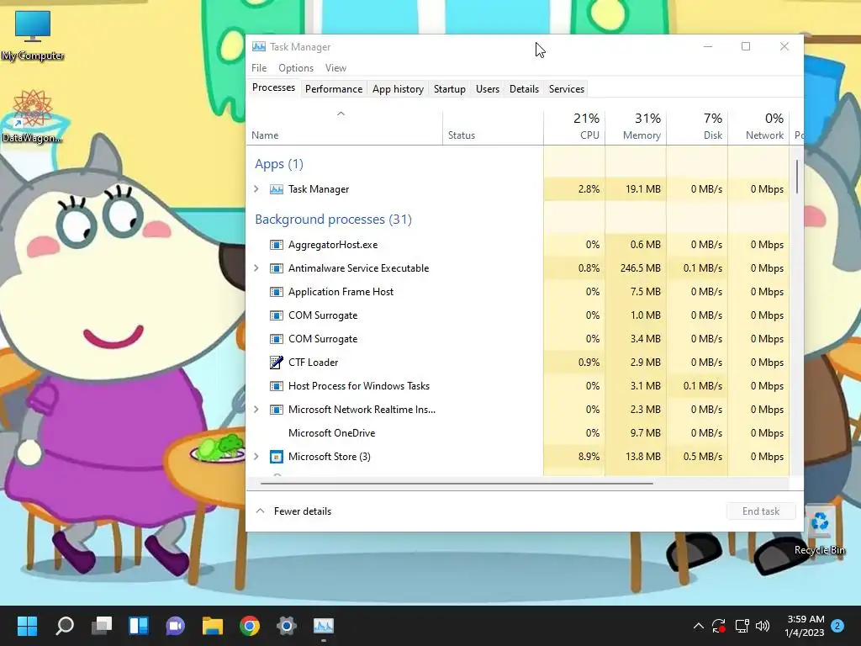Click the Task Manager app row icon
Screen dimensions: 861x646
point(276,189)
